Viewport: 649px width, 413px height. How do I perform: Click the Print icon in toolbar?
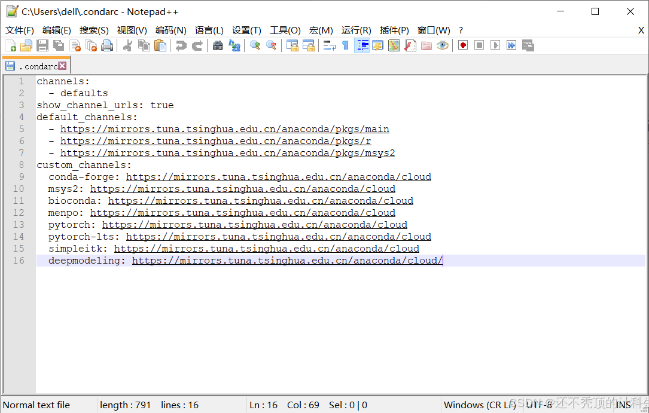click(x=107, y=45)
